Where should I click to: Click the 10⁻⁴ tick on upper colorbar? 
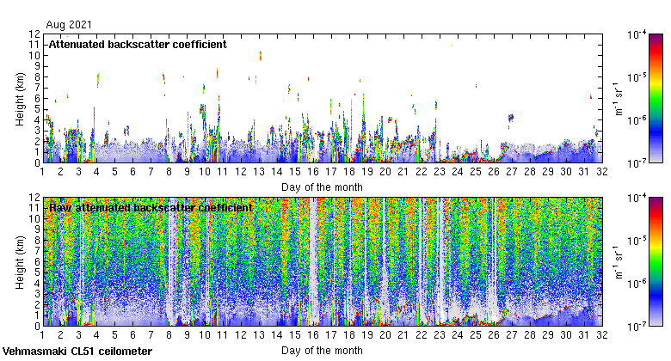click(x=636, y=34)
